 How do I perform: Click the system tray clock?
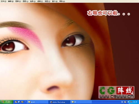coord(135,102)
